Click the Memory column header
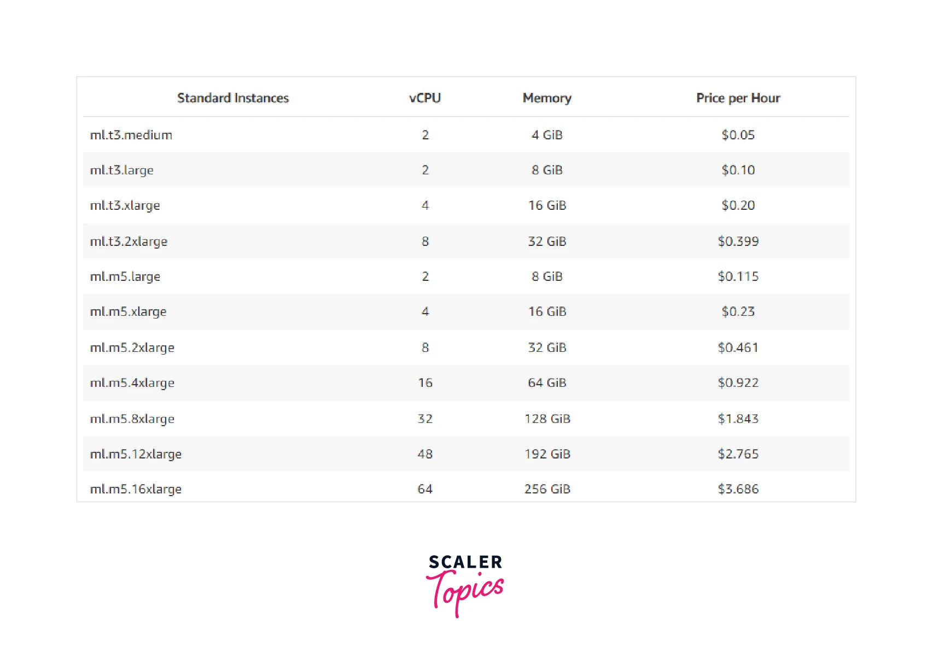The image size is (933, 671). click(547, 98)
